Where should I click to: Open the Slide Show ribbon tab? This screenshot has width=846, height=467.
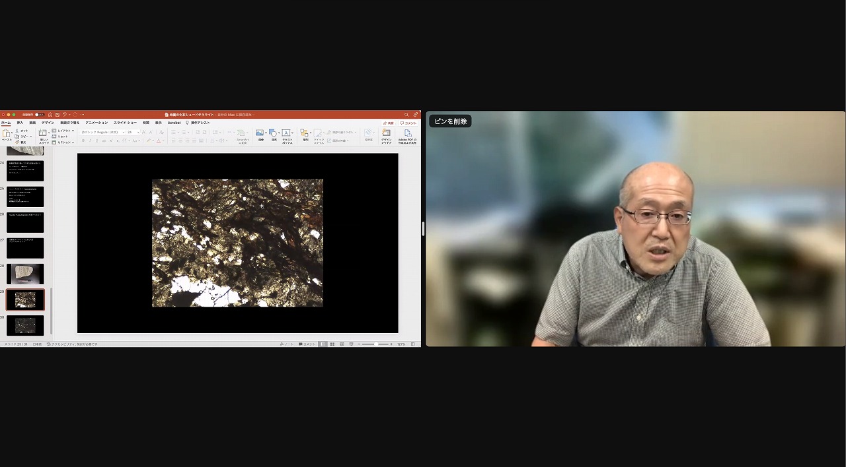(126, 123)
